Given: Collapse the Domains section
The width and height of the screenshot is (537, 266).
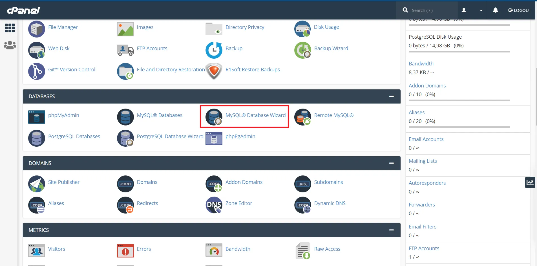Looking at the screenshot, I should (391, 163).
